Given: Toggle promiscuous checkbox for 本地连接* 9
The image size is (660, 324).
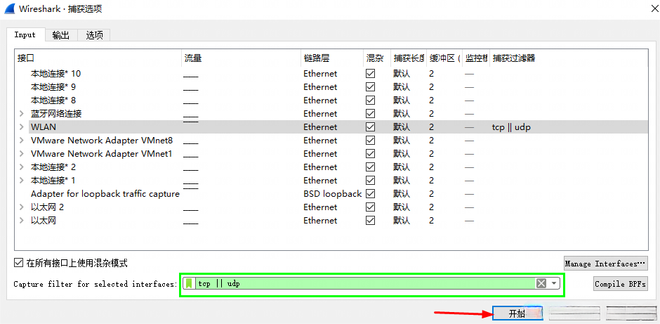Looking at the screenshot, I should pos(371,87).
